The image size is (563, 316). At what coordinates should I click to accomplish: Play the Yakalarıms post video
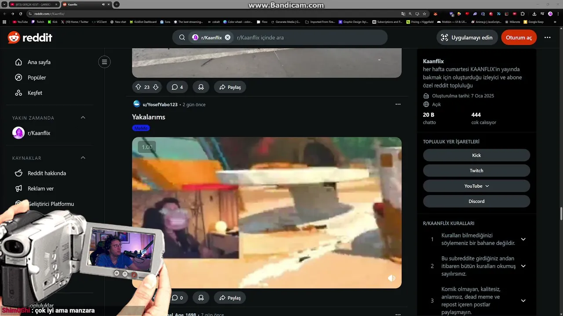coord(267,212)
